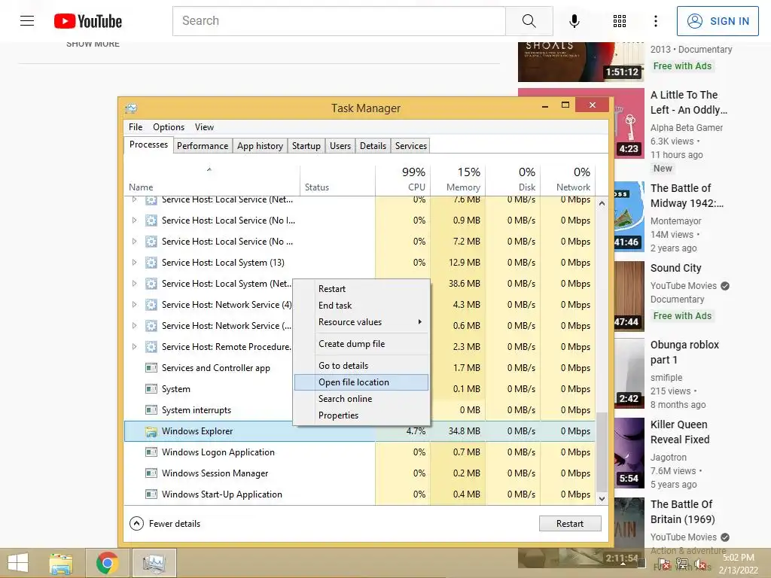Click the verified badge next to YouTube Movies under Sound City
771x578 pixels.
[x=725, y=286]
